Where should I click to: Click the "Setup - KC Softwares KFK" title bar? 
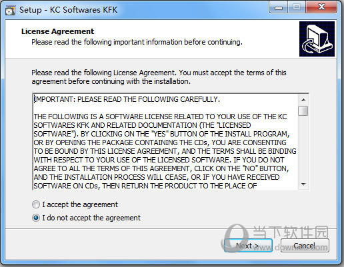[x=69, y=10]
